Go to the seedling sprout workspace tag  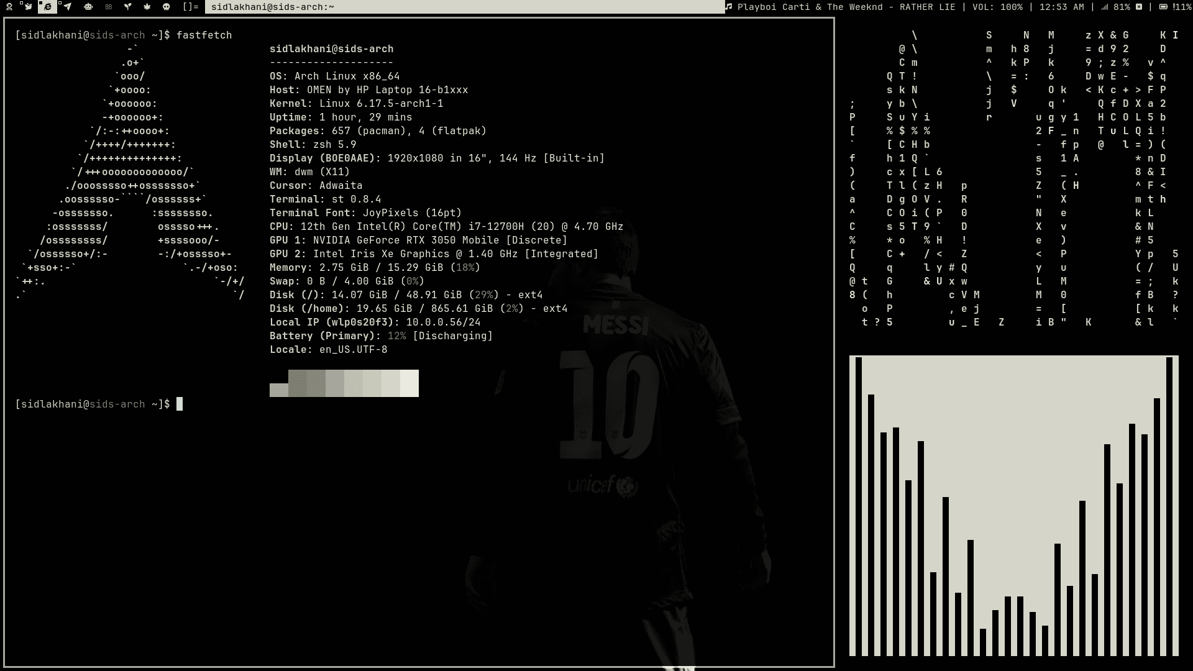coord(127,7)
